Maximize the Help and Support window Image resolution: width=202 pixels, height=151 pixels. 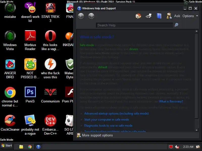(190, 9)
